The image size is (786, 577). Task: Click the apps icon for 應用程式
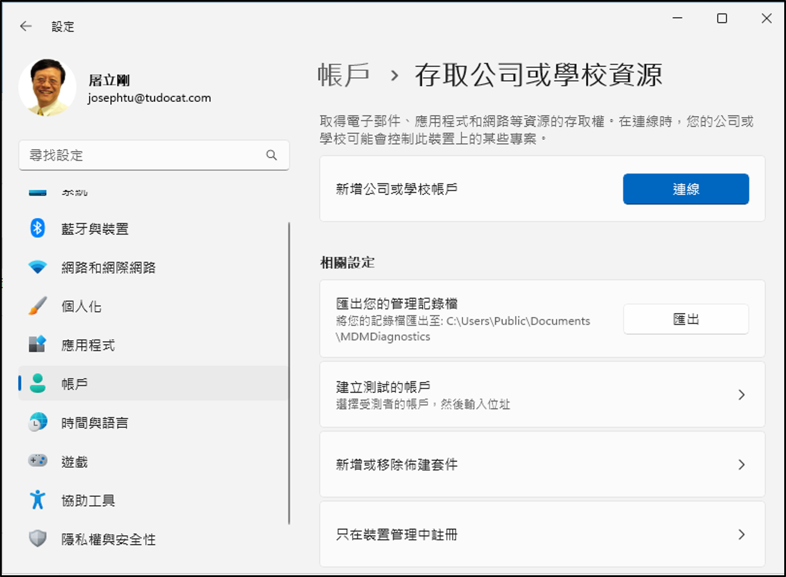(38, 344)
